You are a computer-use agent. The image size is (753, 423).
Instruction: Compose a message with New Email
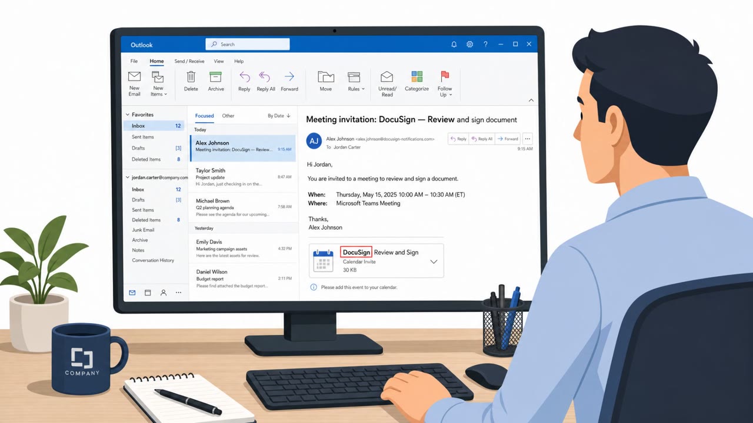(x=134, y=83)
